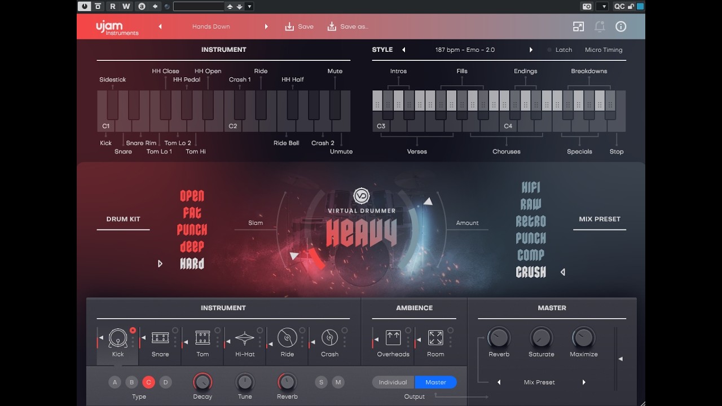
Task: Select the HARD drum kit
Action: pyautogui.click(x=192, y=263)
